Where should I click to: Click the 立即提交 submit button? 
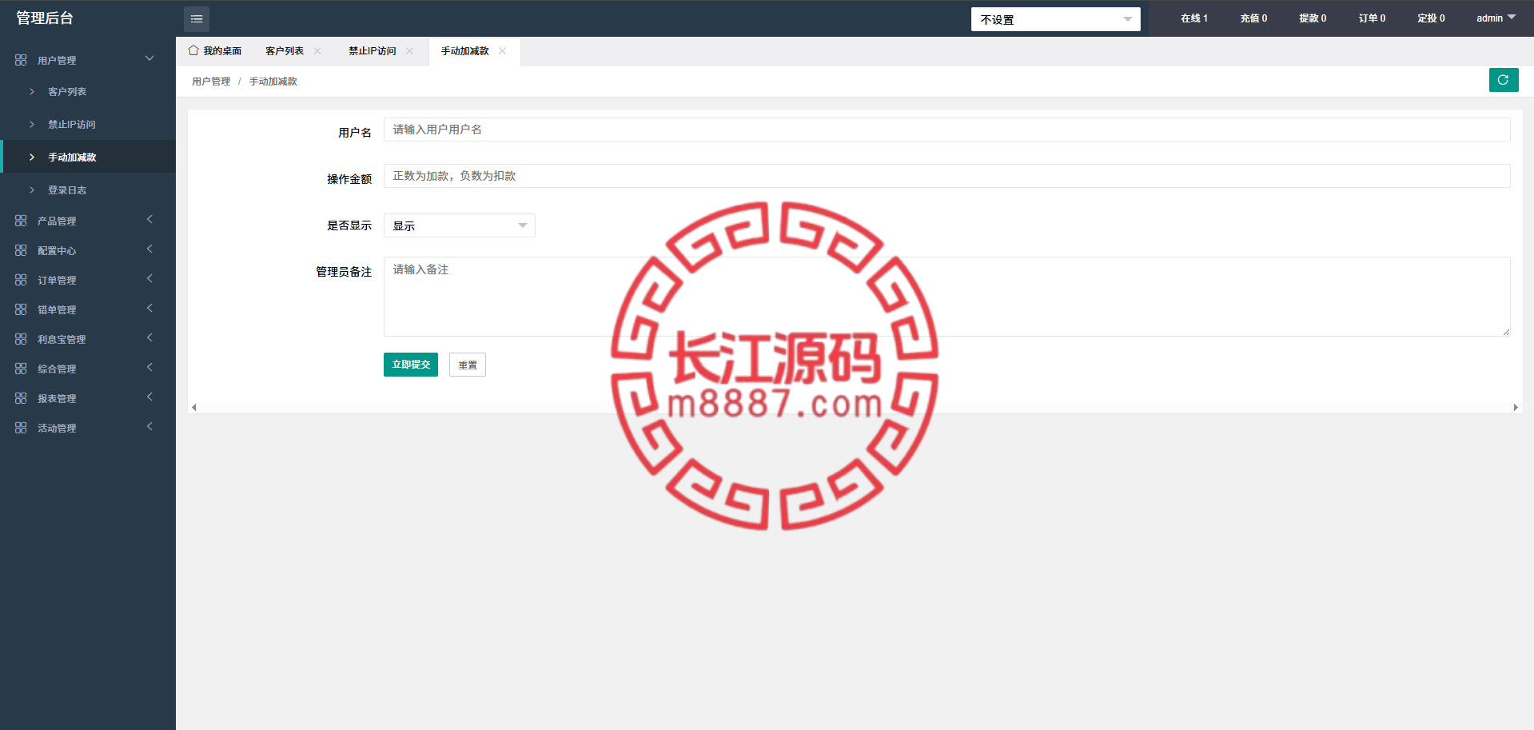tap(411, 365)
